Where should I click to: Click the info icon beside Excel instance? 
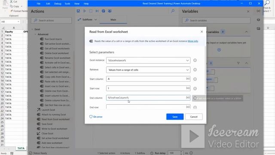[195, 60]
